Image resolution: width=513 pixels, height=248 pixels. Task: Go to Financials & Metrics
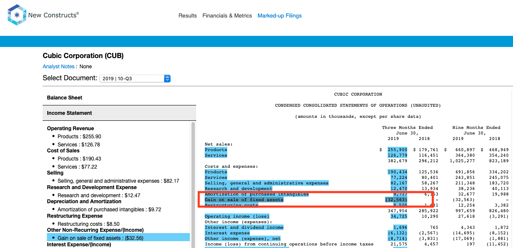click(x=227, y=16)
